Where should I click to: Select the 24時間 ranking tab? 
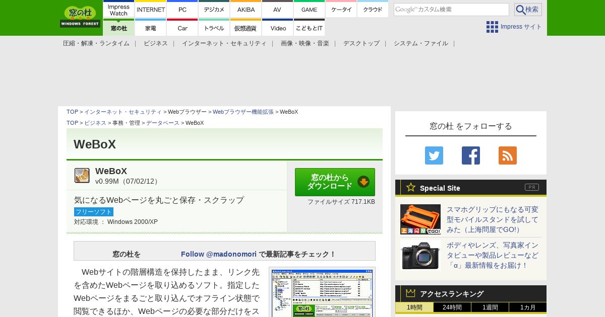click(x=452, y=307)
